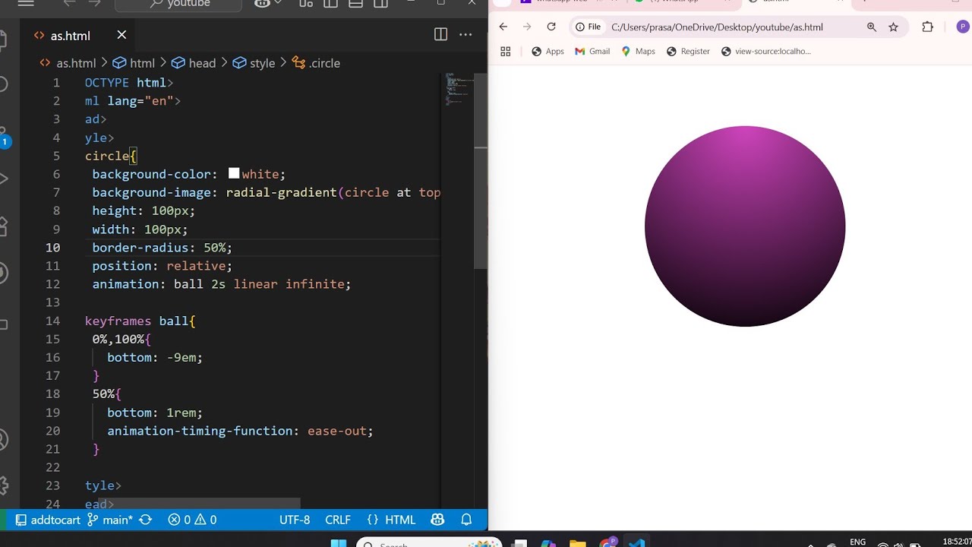
Task: Open the Chrome Extensions puzzle icon
Action: pos(927,27)
